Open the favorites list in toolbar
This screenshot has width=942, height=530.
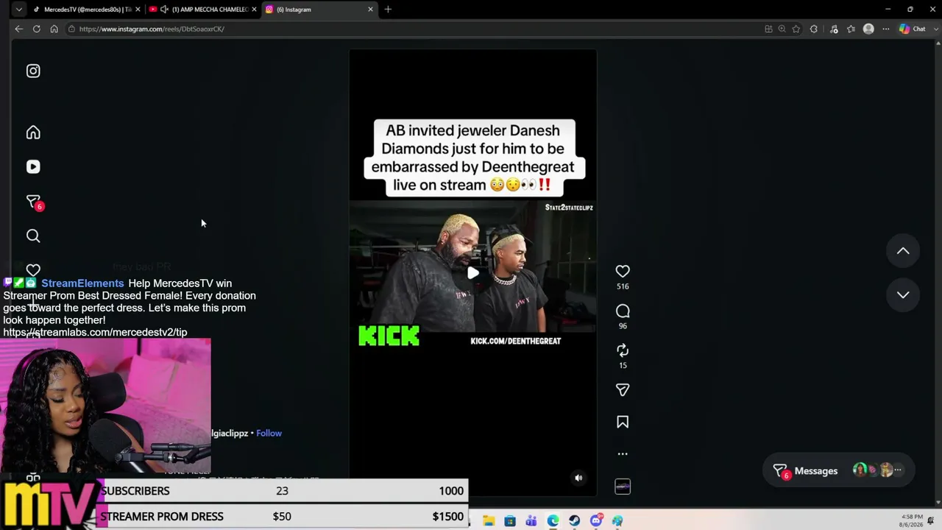pos(851,29)
